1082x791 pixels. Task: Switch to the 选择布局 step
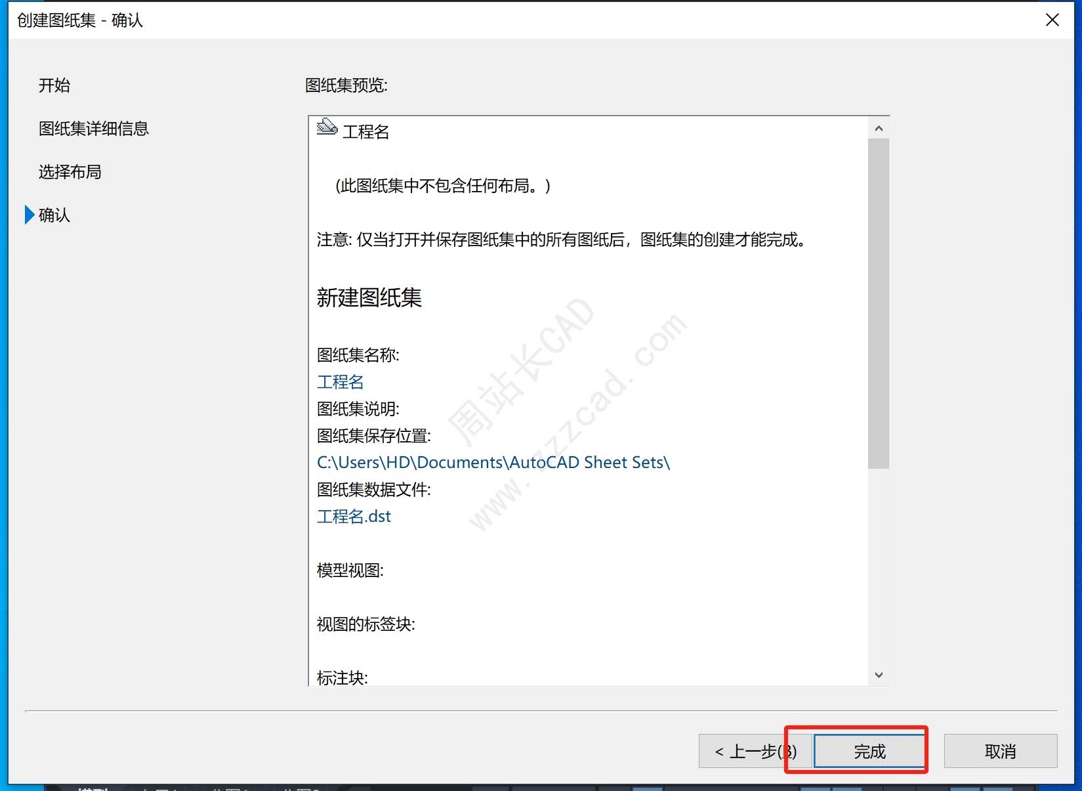click(70, 172)
